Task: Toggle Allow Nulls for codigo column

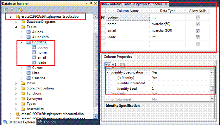Action: 198,17
